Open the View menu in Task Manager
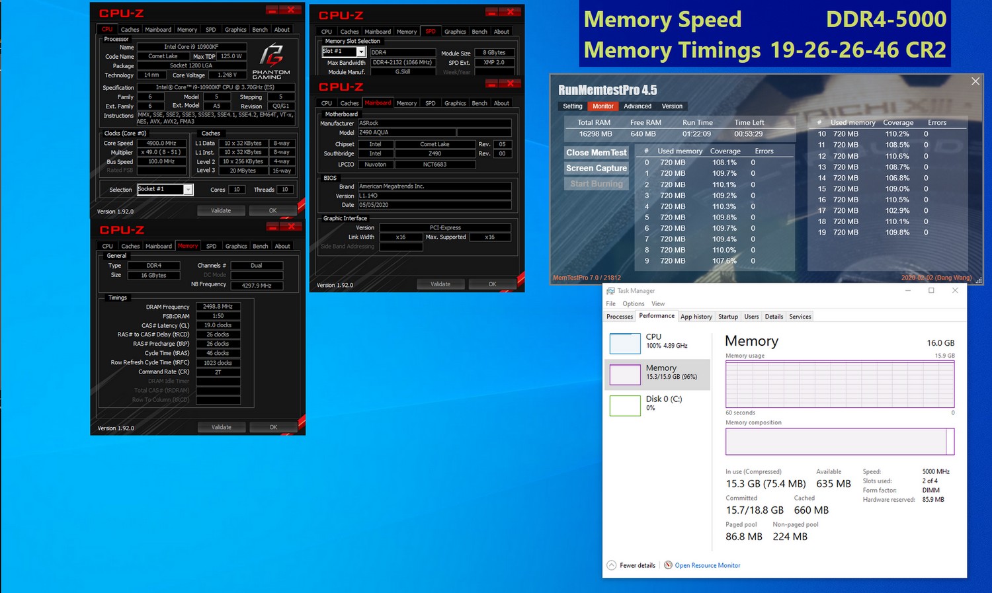Image resolution: width=992 pixels, height=593 pixels. coord(658,303)
